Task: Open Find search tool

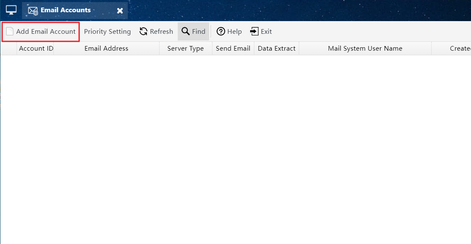Action: 193,32
